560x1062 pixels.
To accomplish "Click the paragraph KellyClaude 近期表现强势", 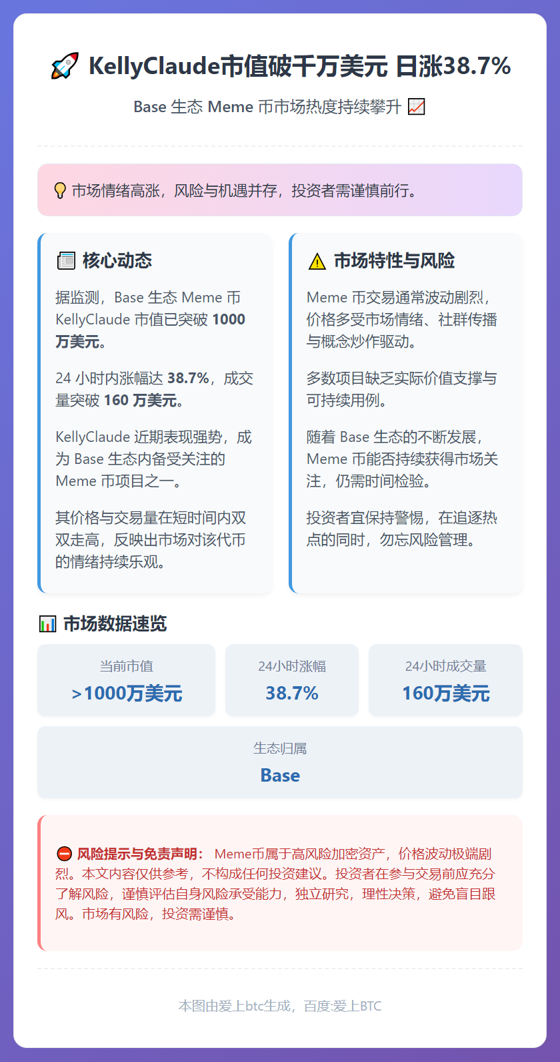I will 153,459.
